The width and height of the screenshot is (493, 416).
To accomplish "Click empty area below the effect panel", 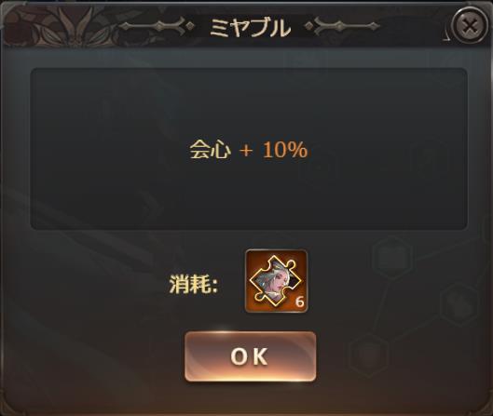I will click(x=94, y=283).
